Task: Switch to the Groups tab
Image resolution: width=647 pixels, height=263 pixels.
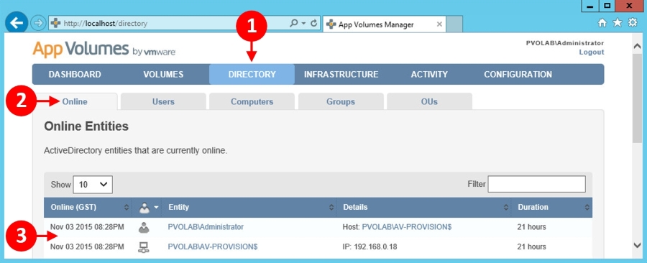Action: click(341, 101)
